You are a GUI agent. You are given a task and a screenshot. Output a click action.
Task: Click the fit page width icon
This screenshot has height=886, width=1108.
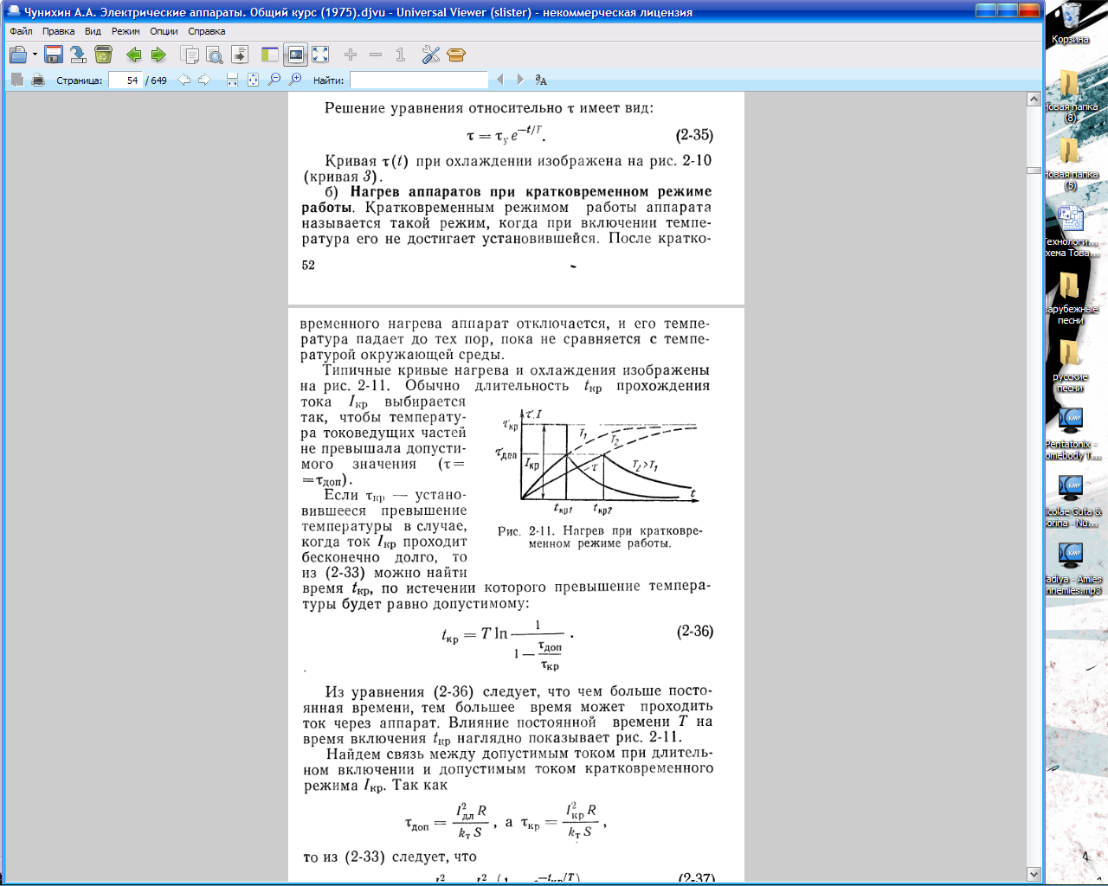[x=232, y=80]
